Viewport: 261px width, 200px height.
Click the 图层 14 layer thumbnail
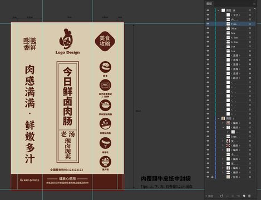(x=223, y=11)
